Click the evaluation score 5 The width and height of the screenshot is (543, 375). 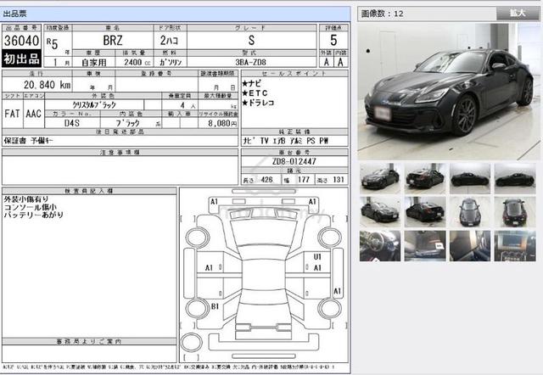tap(333, 41)
